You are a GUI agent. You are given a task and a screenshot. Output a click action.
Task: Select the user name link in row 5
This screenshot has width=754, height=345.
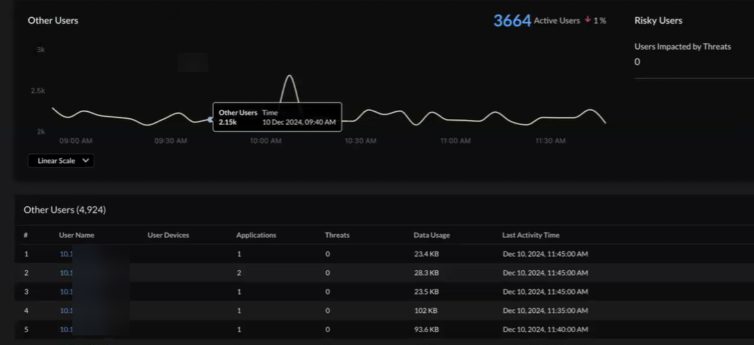[67, 329]
